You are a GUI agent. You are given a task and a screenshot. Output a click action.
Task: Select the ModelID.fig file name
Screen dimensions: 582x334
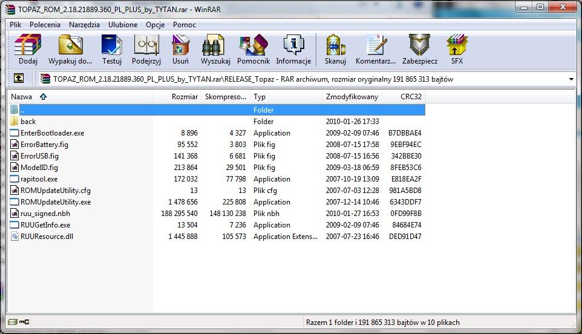click(39, 168)
